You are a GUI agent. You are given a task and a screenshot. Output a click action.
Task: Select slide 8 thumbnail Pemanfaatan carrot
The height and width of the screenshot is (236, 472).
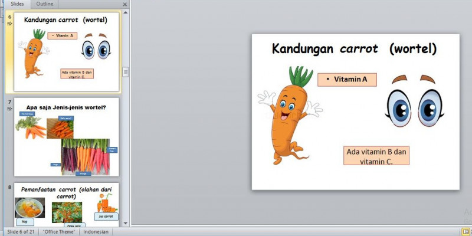pyautogui.click(x=67, y=205)
